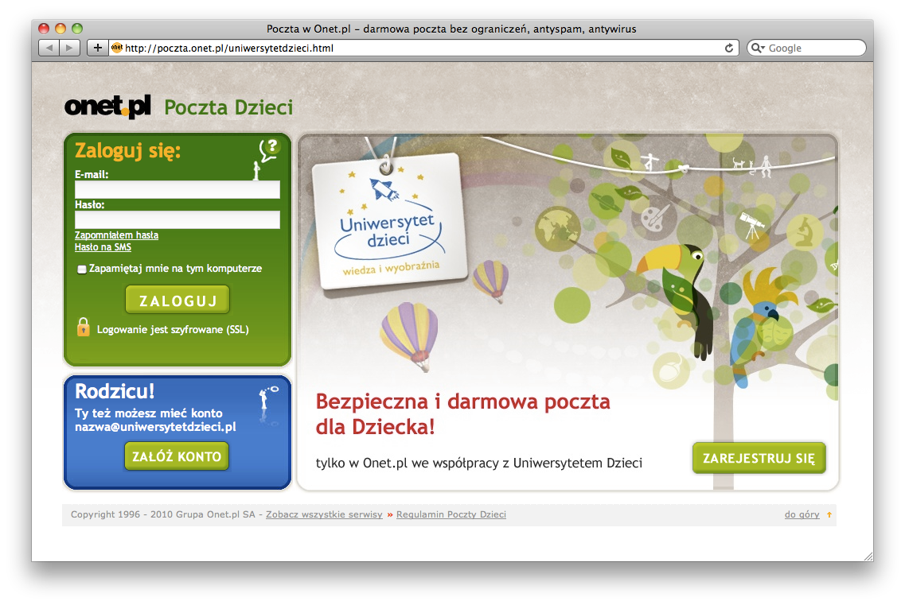The width and height of the screenshot is (905, 605).
Task: Focus the E-mail input field
Action: coord(177,190)
